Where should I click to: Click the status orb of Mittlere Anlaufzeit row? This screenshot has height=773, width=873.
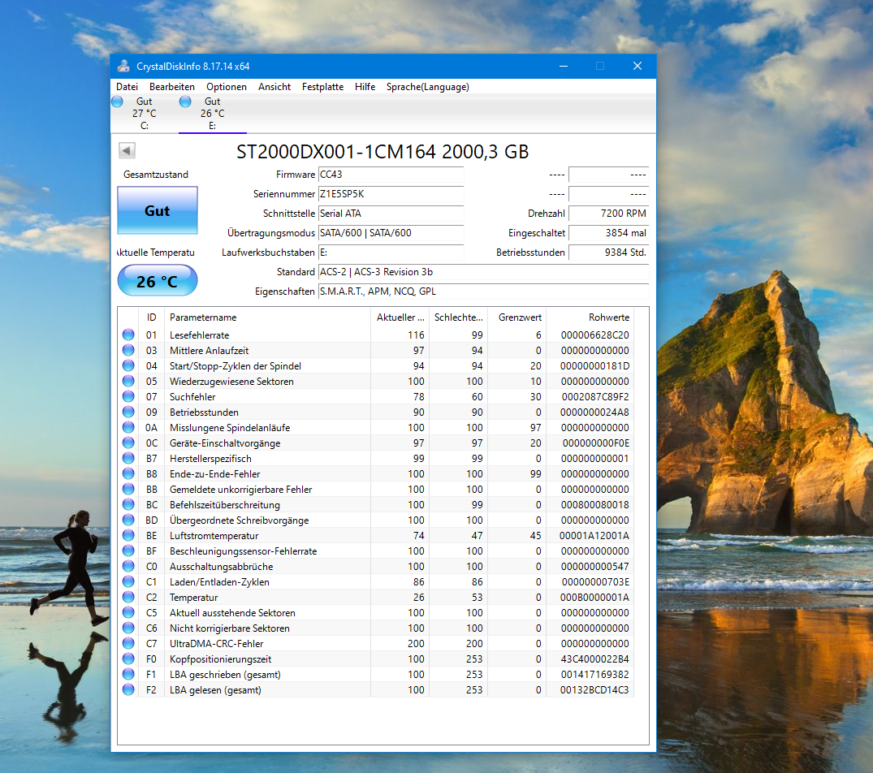point(128,350)
